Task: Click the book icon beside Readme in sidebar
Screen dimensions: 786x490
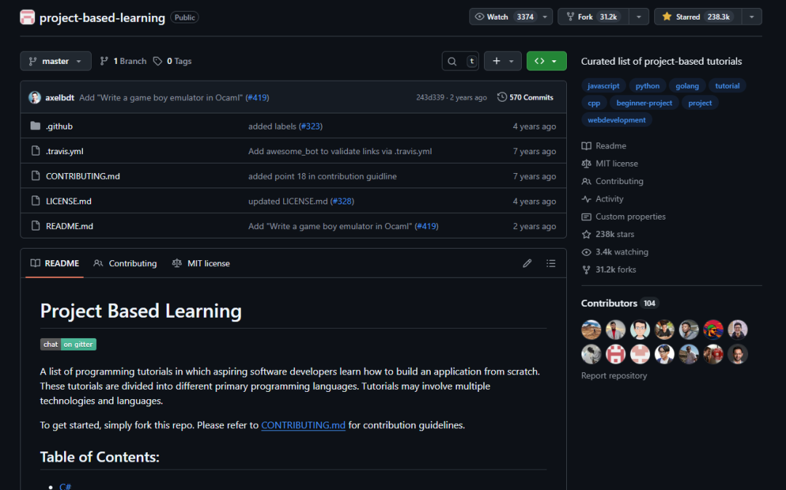Action: click(x=587, y=146)
